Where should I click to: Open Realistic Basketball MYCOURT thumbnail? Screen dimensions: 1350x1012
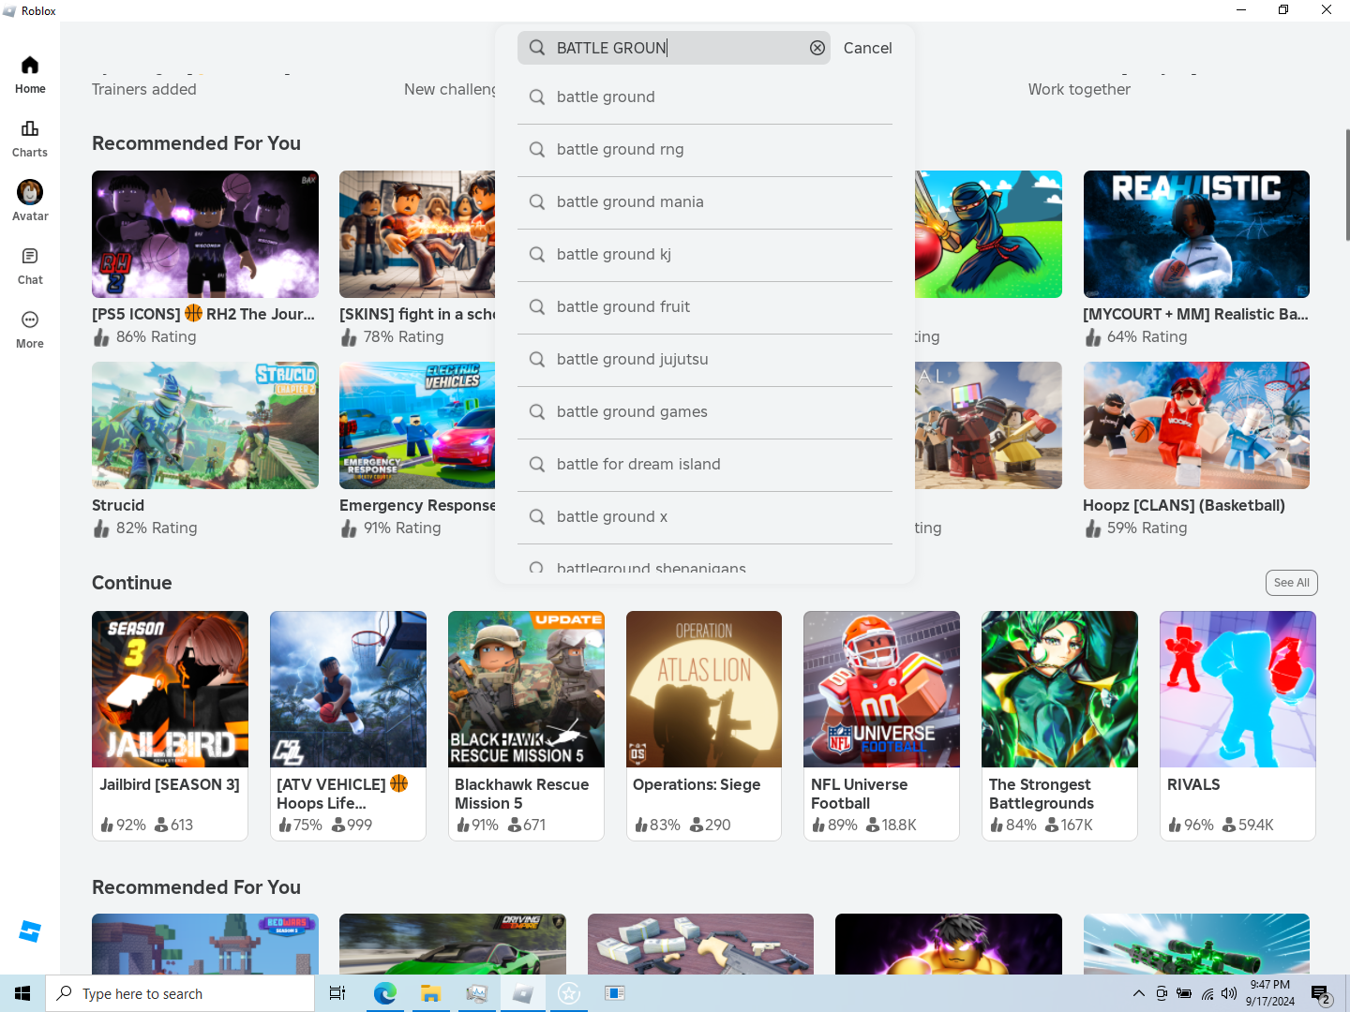coord(1196,234)
